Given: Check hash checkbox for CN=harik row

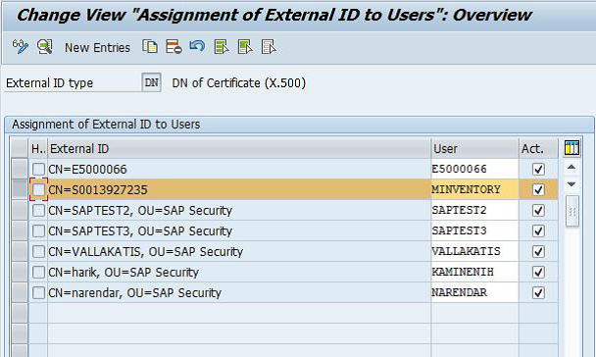Looking at the screenshot, I should click(x=38, y=273).
